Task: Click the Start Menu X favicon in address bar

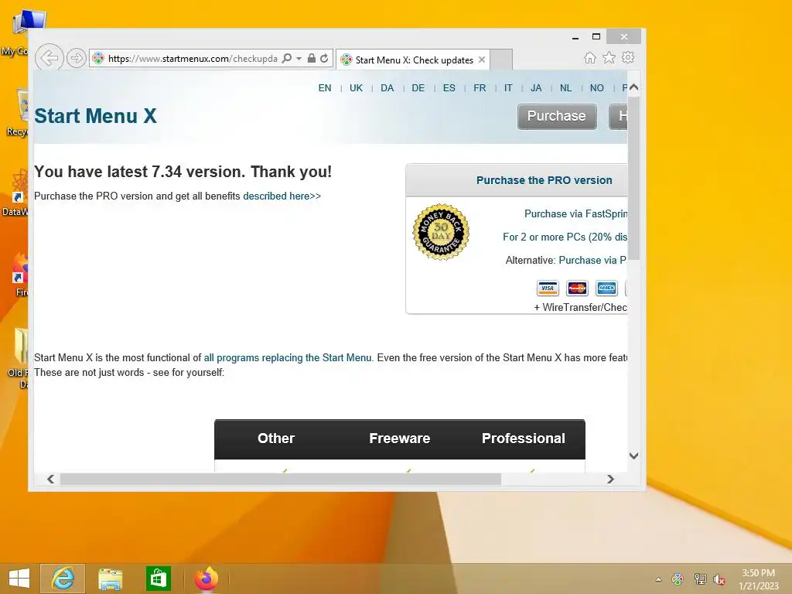Action: click(98, 58)
